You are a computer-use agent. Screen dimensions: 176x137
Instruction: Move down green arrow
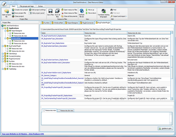[86, 13]
